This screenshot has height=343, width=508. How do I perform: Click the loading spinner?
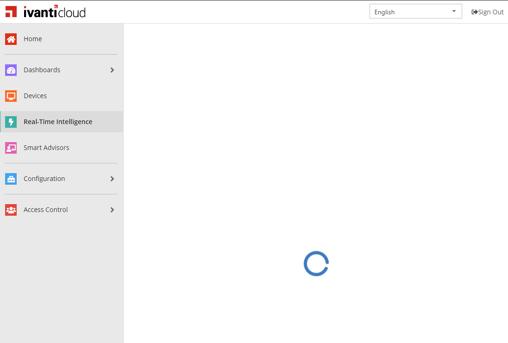click(x=316, y=263)
